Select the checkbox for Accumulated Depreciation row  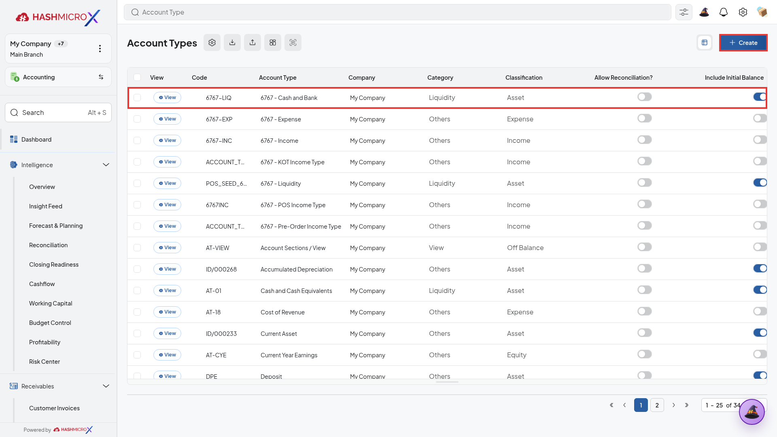137,269
